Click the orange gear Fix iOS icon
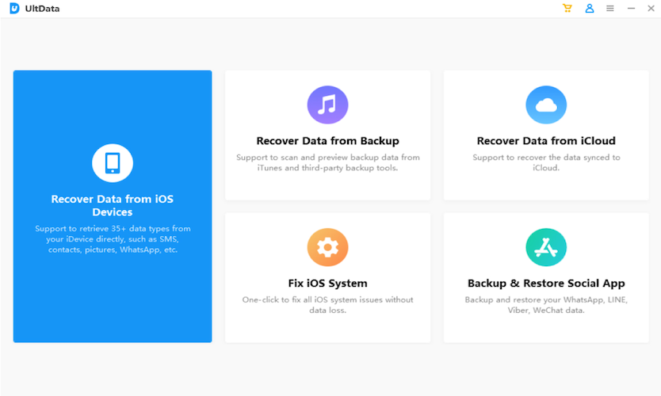 coord(327,247)
